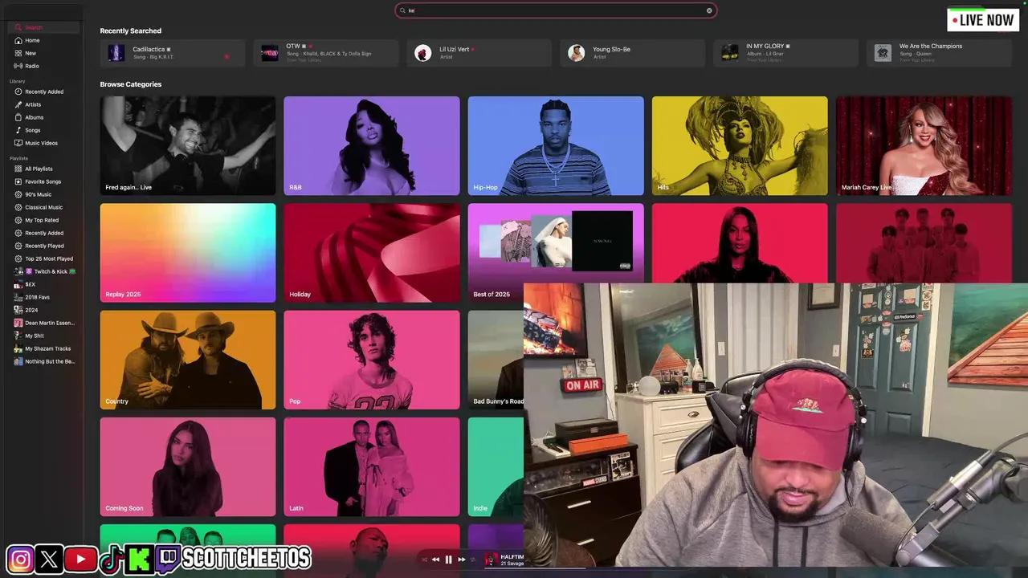
Task: Toggle shuffle in the playback bar
Action: [425, 560]
